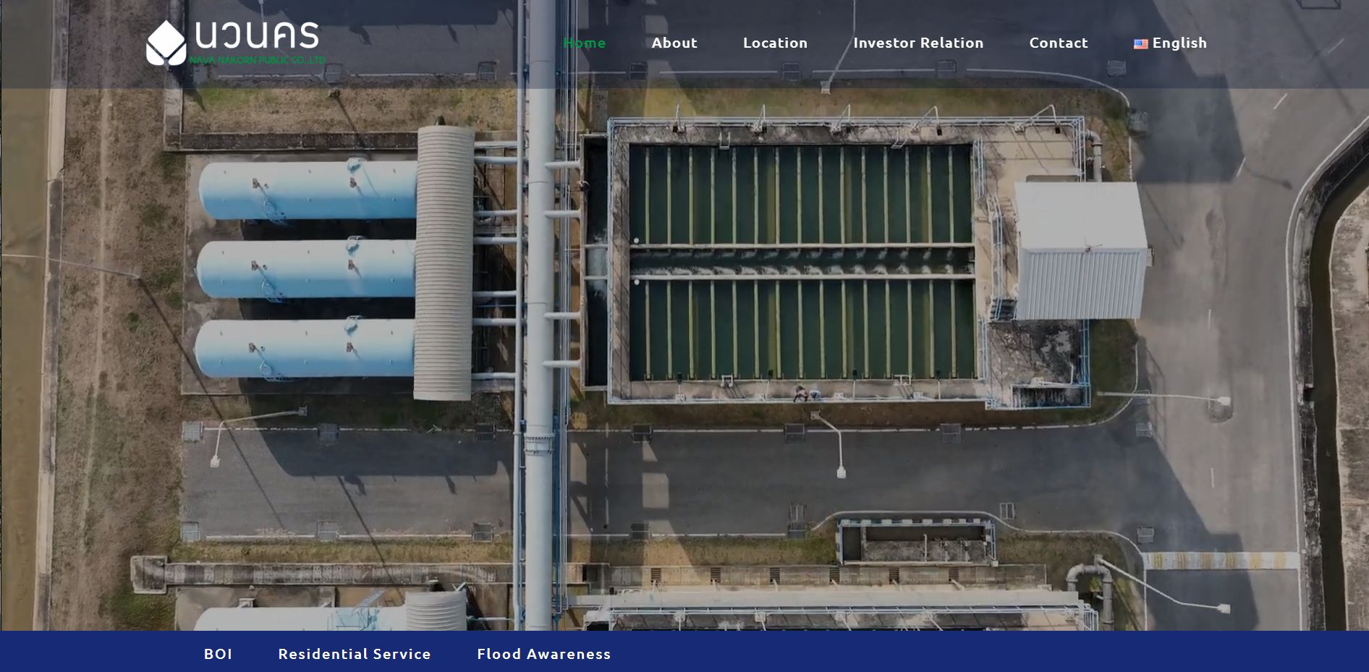This screenshot has height=672, width=1369.
Task: Open the Location menu
Action: point(775,43)
